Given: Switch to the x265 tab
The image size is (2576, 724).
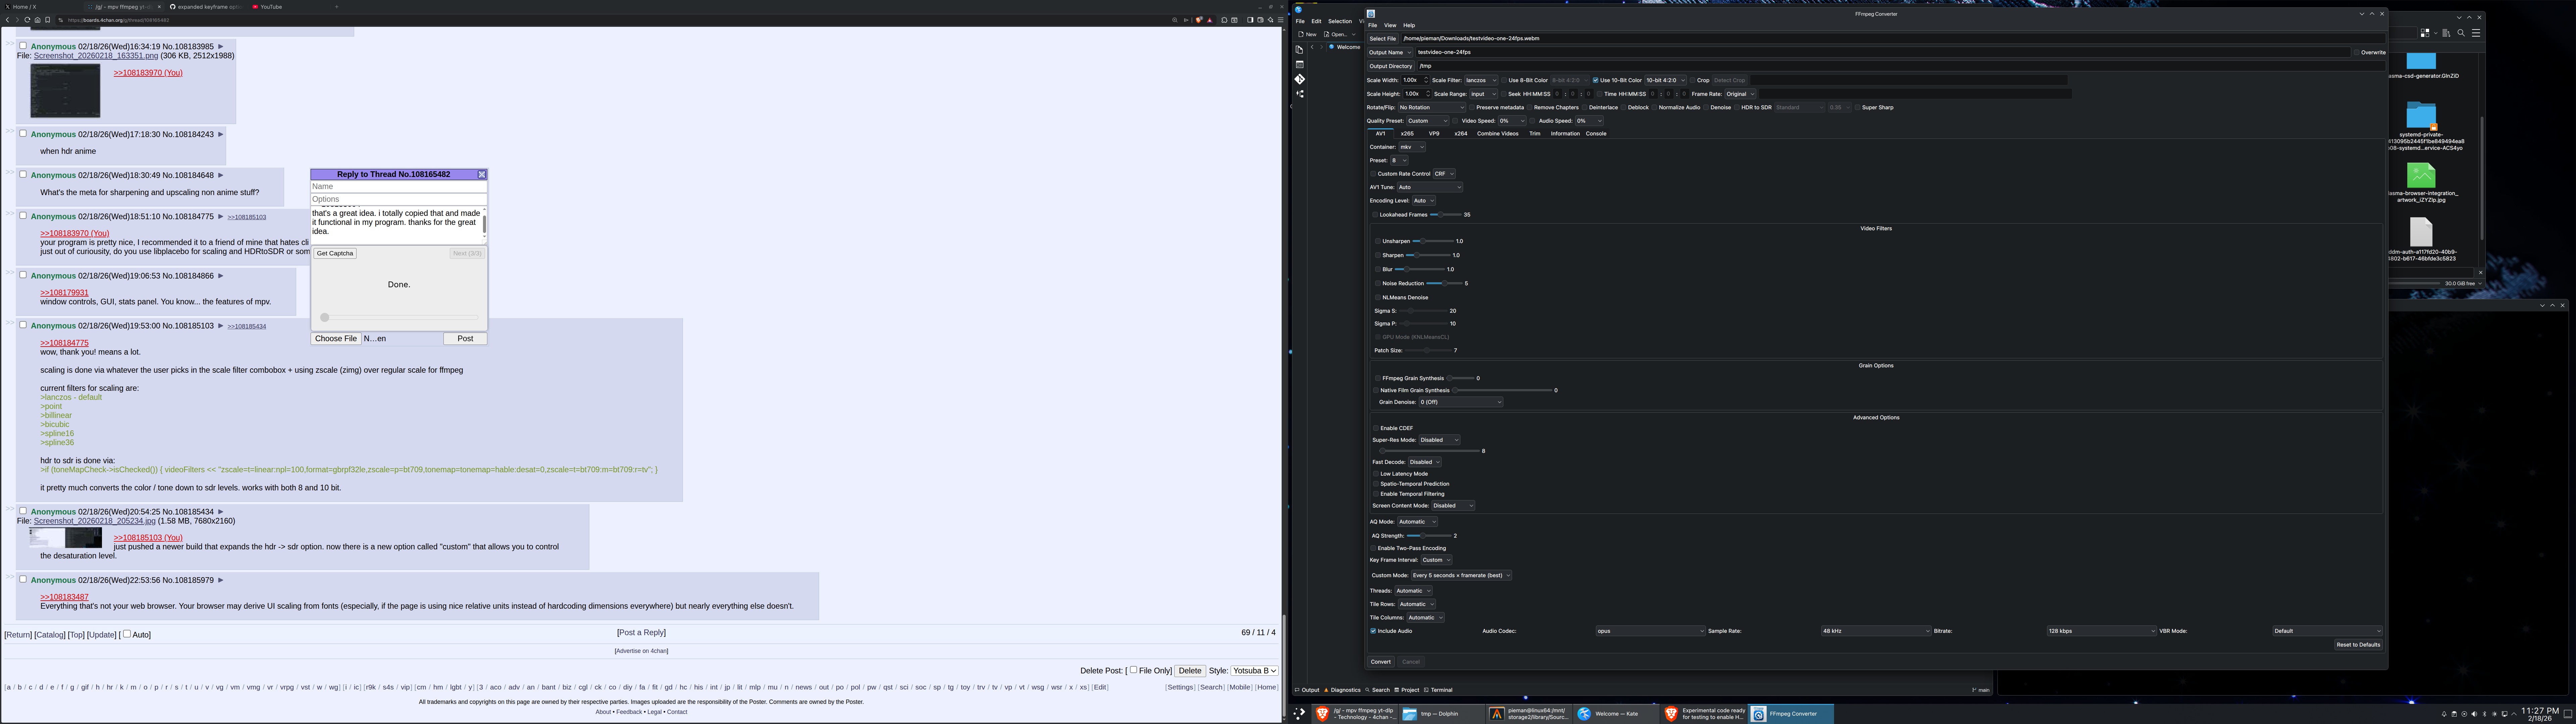Looking at the screenshot, I should (1407, 134).
